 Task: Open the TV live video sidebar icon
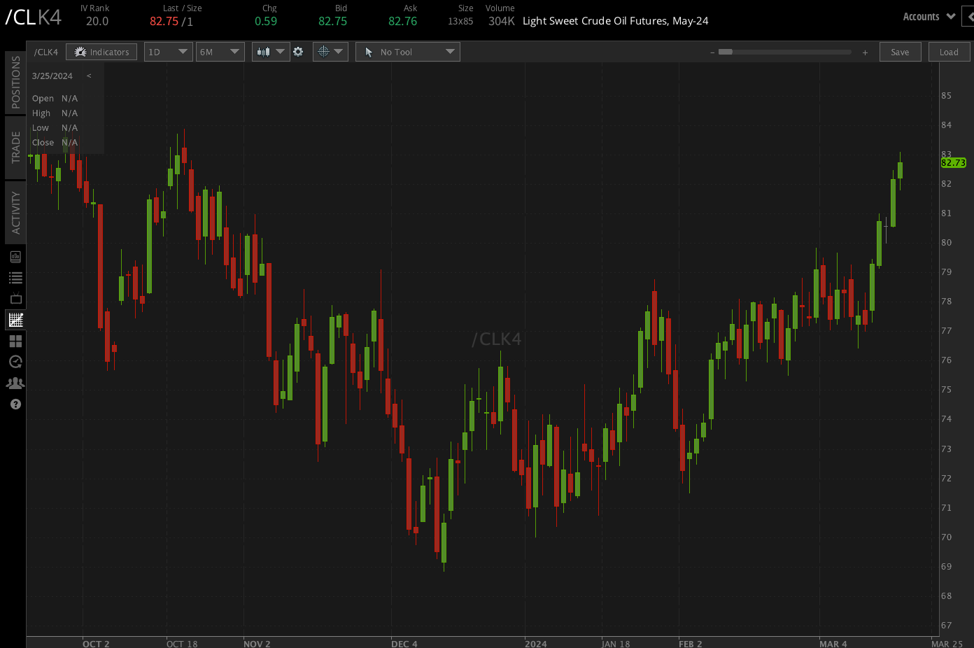[15, 299]
